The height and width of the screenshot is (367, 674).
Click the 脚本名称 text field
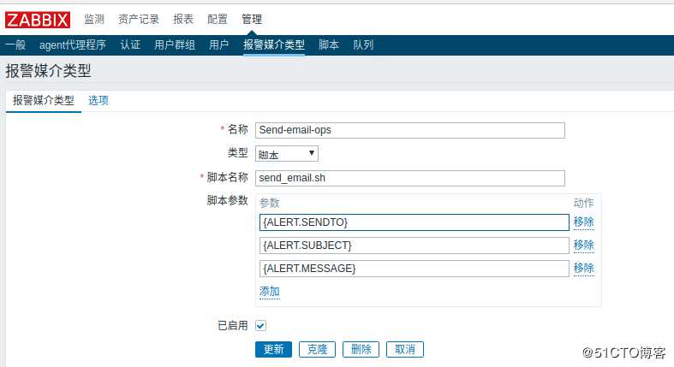[410, 178]
